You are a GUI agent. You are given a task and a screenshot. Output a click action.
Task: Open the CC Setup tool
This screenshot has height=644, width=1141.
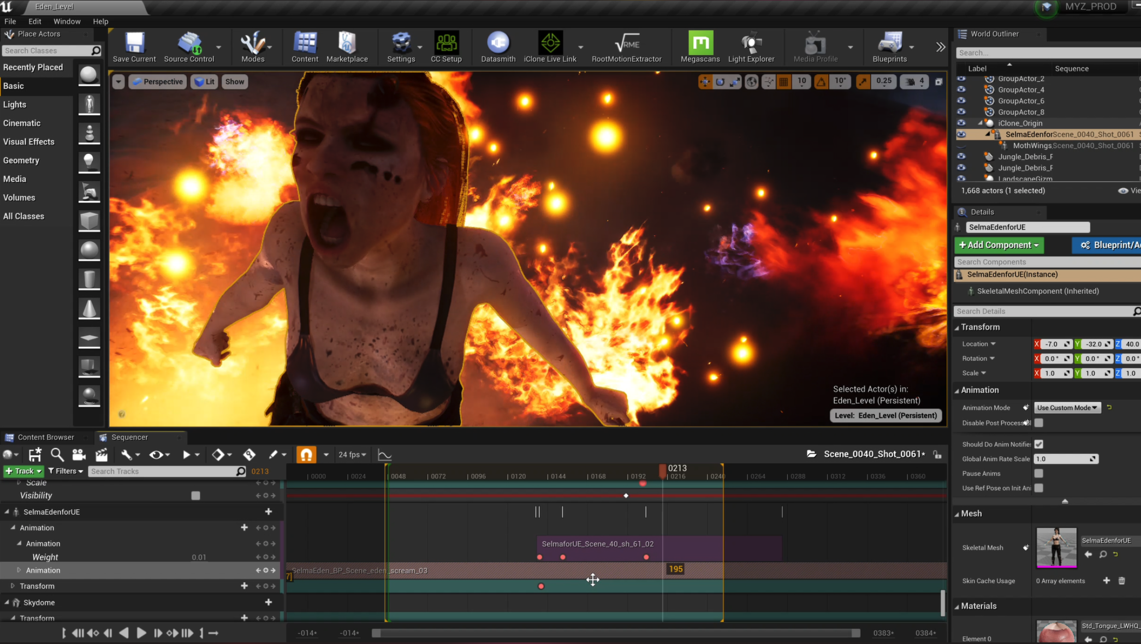point(446,47)
